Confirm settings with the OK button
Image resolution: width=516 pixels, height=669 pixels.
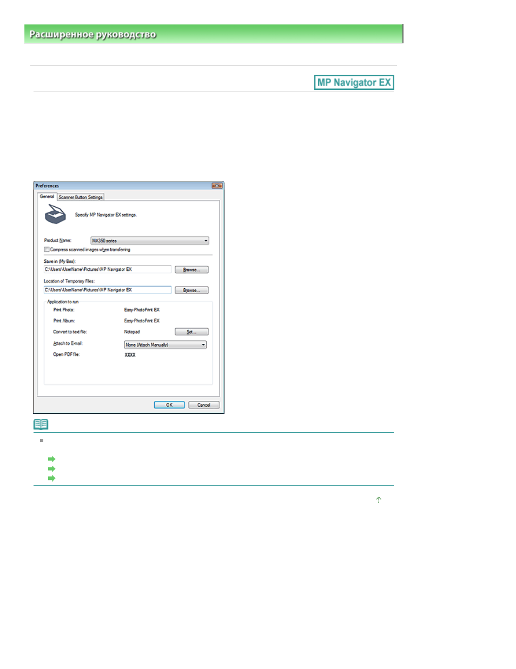point(169,405)
